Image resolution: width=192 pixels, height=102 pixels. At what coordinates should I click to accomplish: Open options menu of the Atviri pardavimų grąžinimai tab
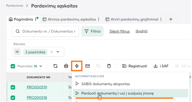161,19
